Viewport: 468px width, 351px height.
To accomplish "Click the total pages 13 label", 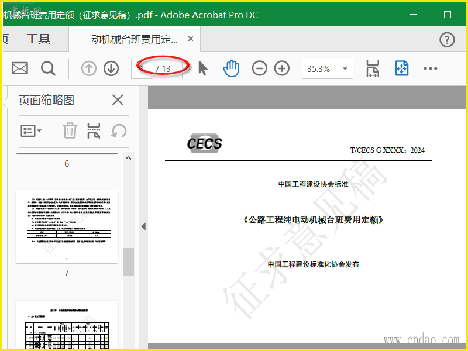I will 166,69.
